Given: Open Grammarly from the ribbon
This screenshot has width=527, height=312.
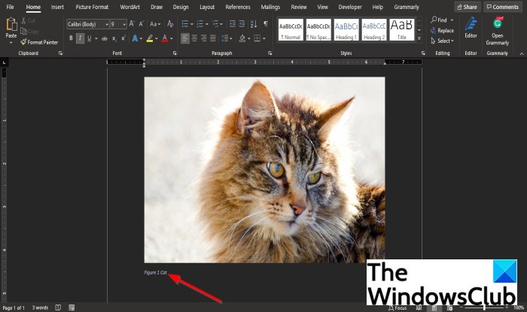Looking at the screenshot, I should point(497,30).
